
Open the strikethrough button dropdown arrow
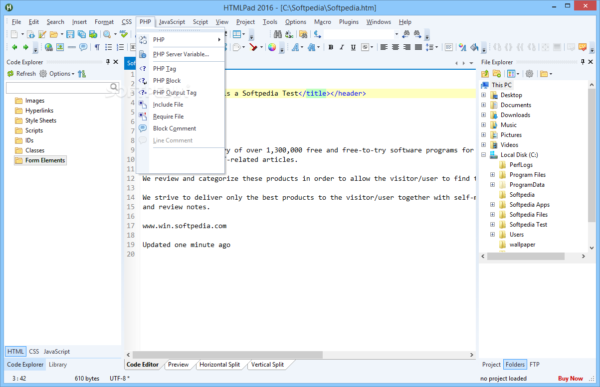pyautogui.click(x=372, y=47)
